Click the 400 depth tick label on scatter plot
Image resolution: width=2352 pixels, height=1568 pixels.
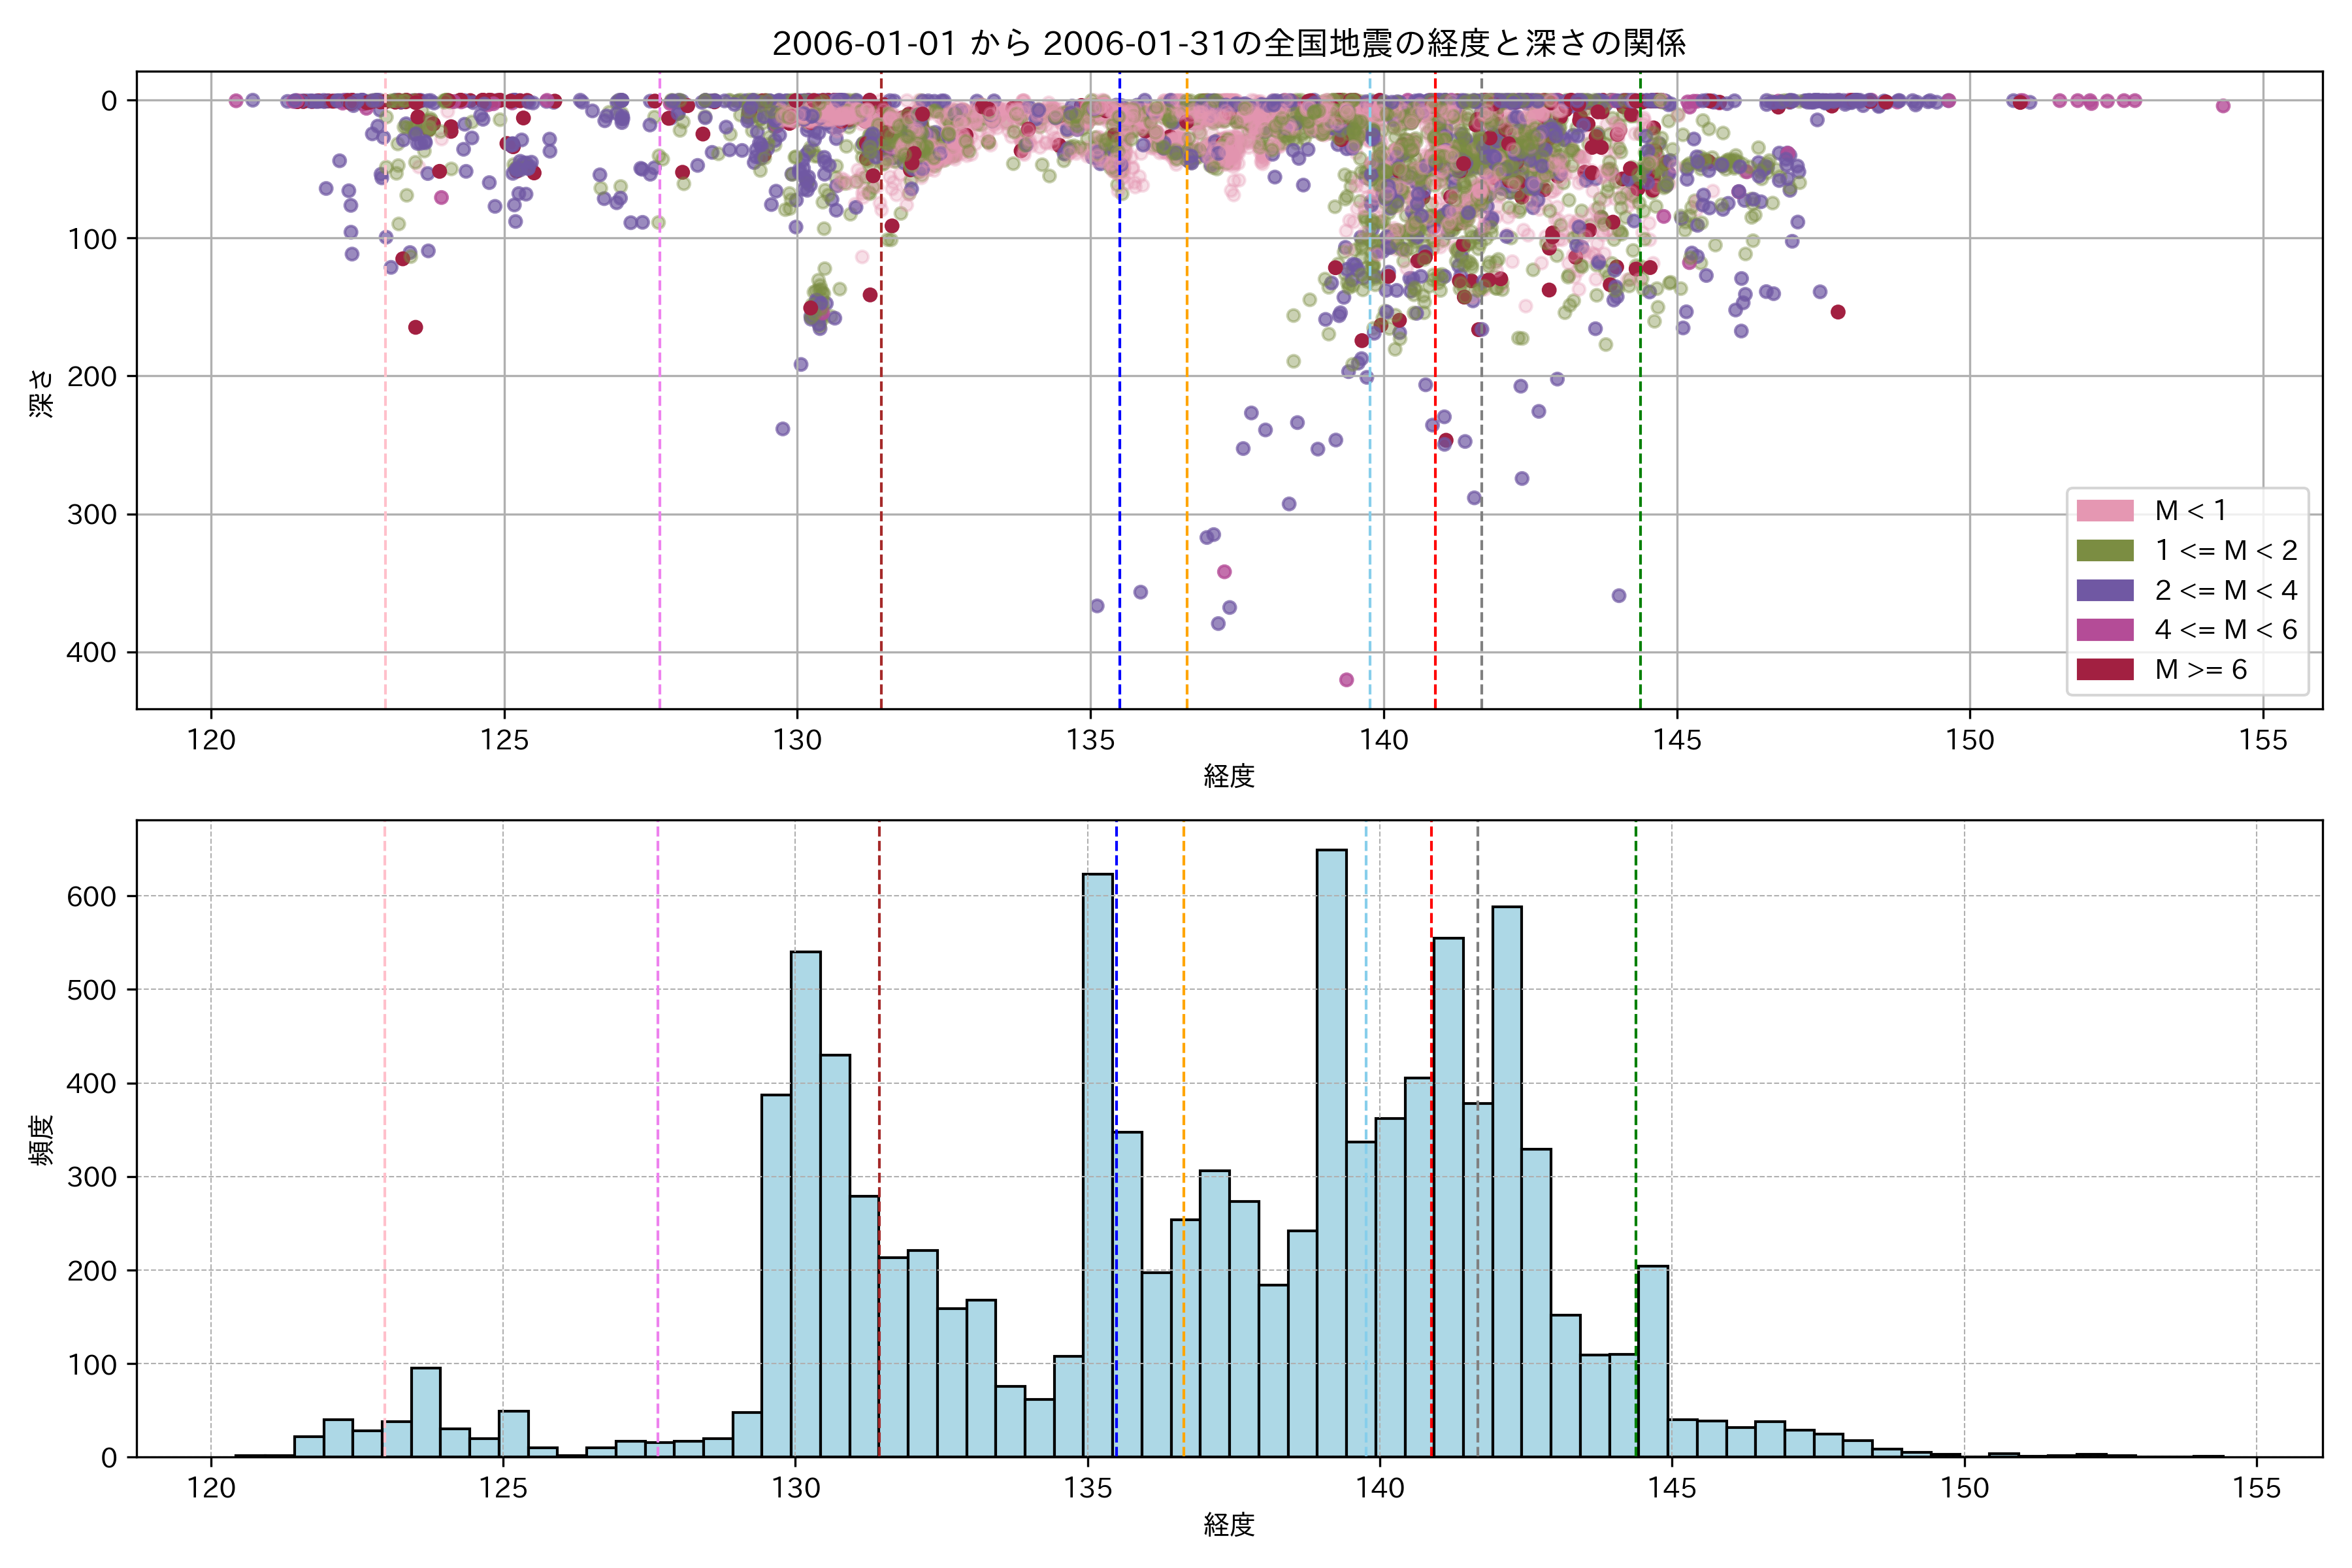(x=91, y=652)
